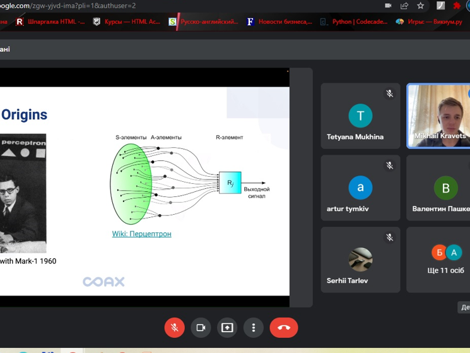Click Serhii Tarlev's participant tile
The image size is (470, 353).
[360, 260]
